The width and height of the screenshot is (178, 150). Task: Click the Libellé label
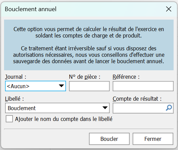(14, 99)
